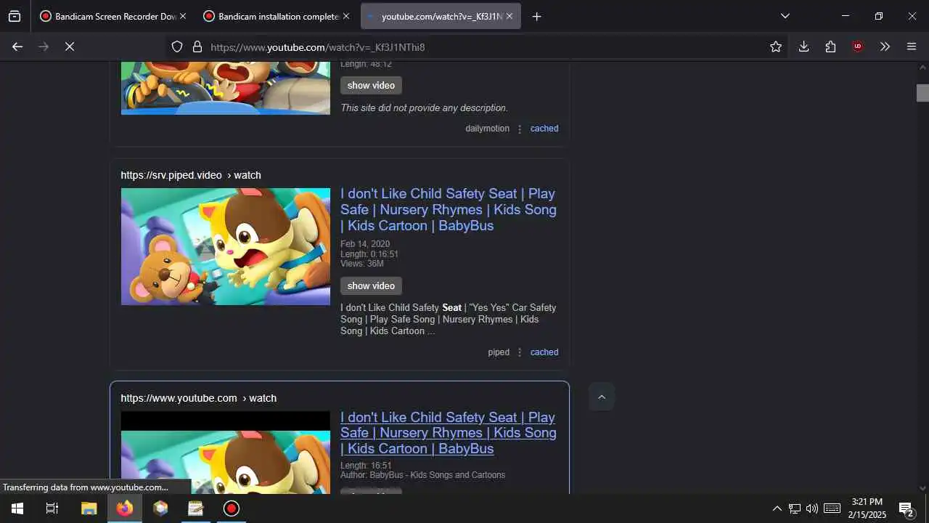Bookmark this page with star icon

click(776, 46)
